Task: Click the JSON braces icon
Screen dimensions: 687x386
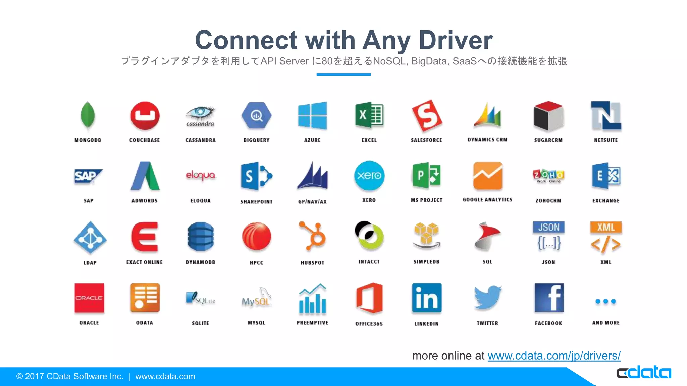Action: [548, 236]
